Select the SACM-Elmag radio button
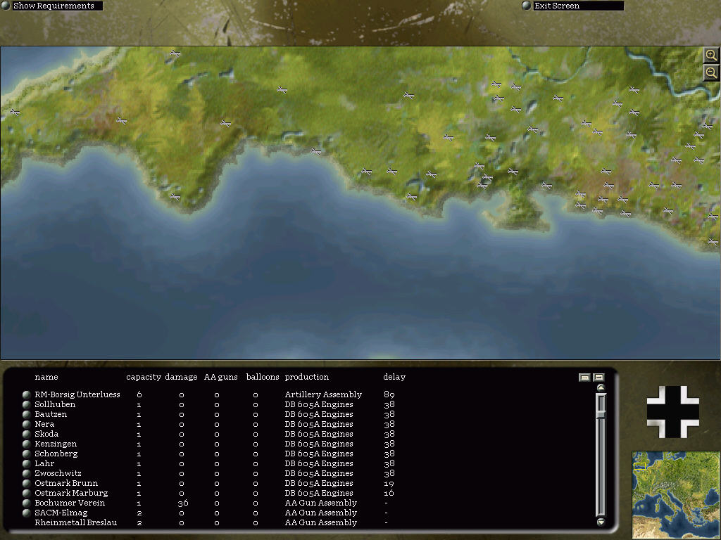Image resolution: width=721 pixels, height=540 pixels. [x=26, y=513]
